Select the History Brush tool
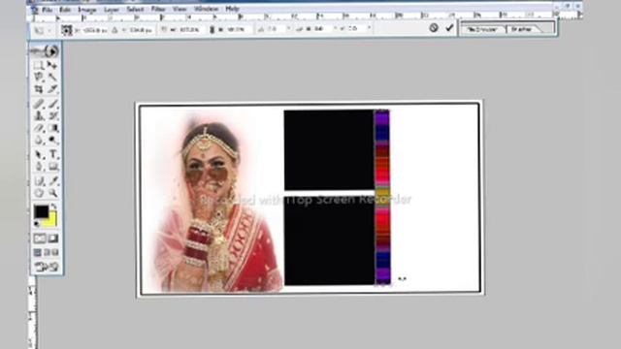The height and width of the screenshot is (349, 621). click(53, 116)
